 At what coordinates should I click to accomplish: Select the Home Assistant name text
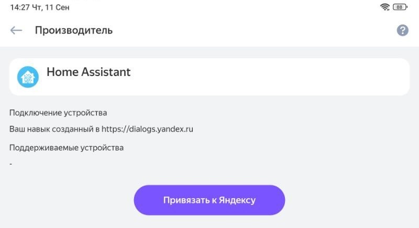[x=89, y=72]
